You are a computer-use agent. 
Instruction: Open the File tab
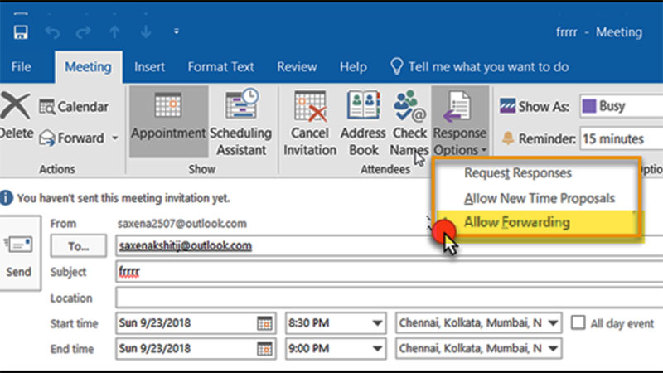[22, 67]
